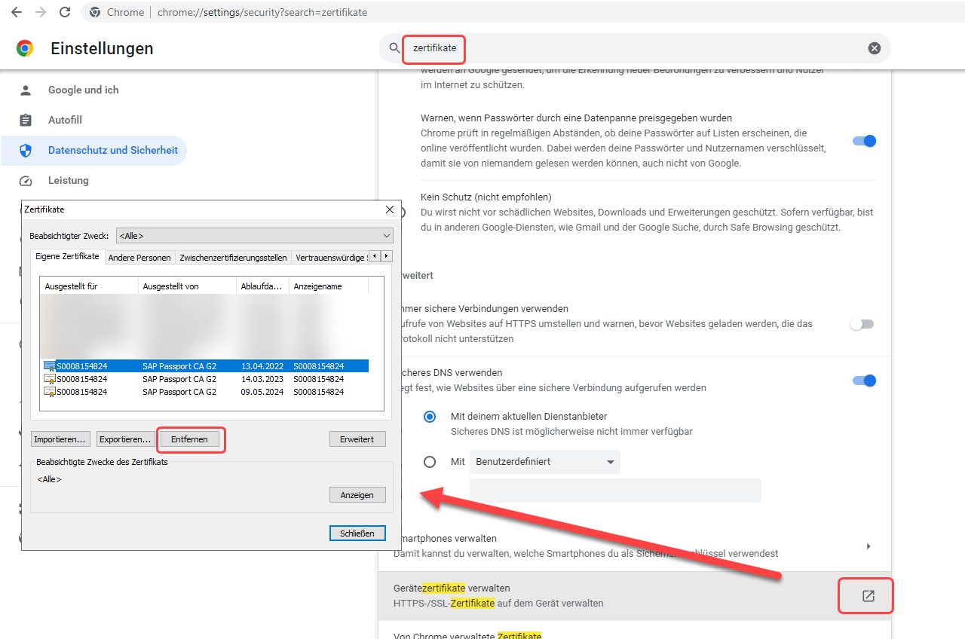Click the magnifier icon in settings search

coord(395,48)
